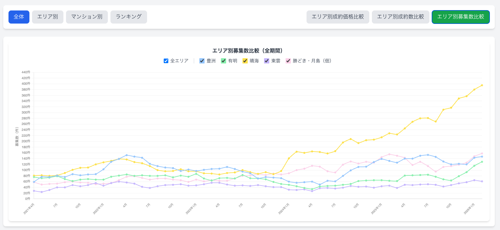This screenshot has height=230, width=500.
Task: Hide the 有明 line via its checkbox
Action: pos(224,61)
